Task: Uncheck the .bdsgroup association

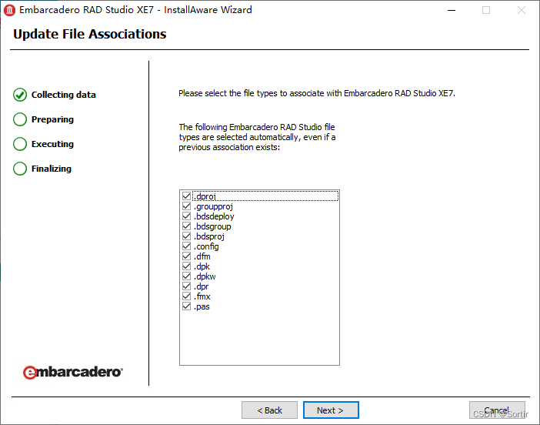Action: (186, 226)
